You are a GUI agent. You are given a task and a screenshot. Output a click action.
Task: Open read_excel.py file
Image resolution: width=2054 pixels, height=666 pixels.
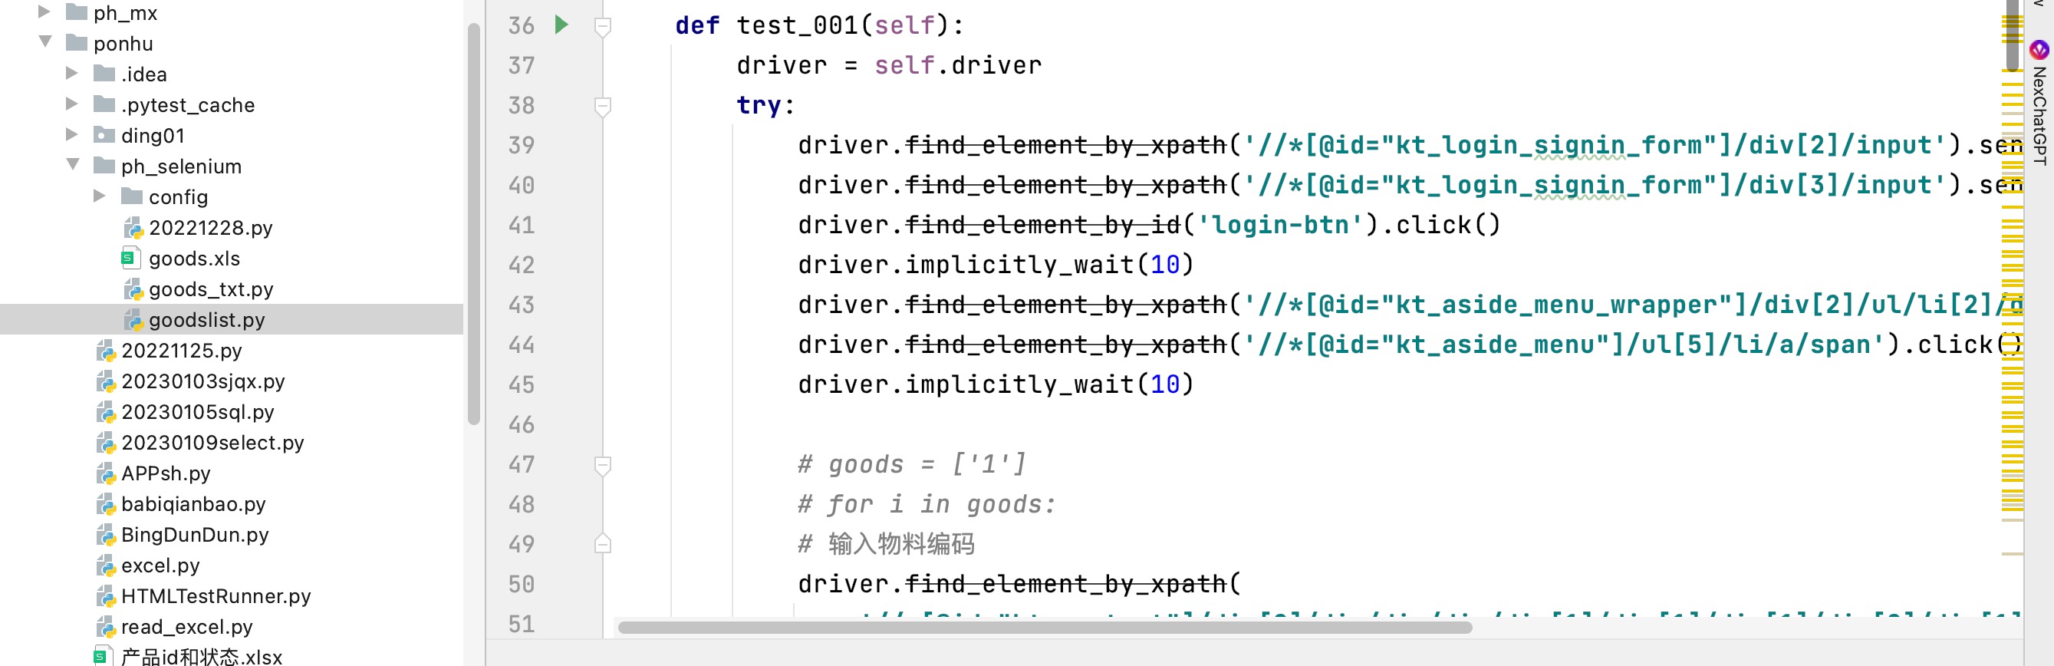(x=186, y=627)
